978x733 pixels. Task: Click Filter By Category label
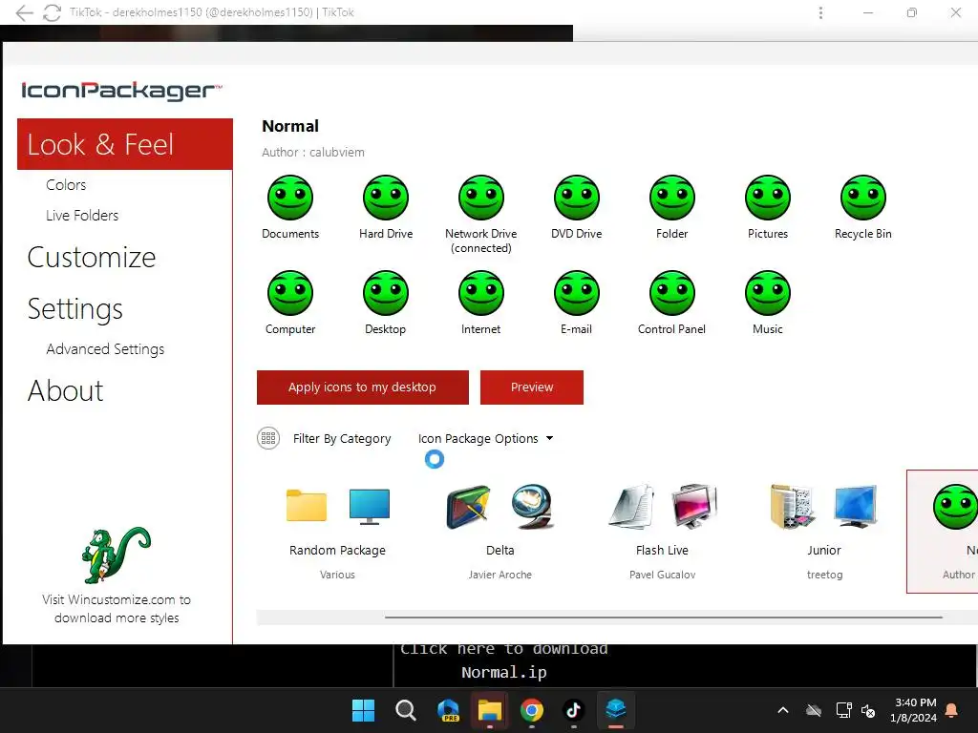pos(342,438)
